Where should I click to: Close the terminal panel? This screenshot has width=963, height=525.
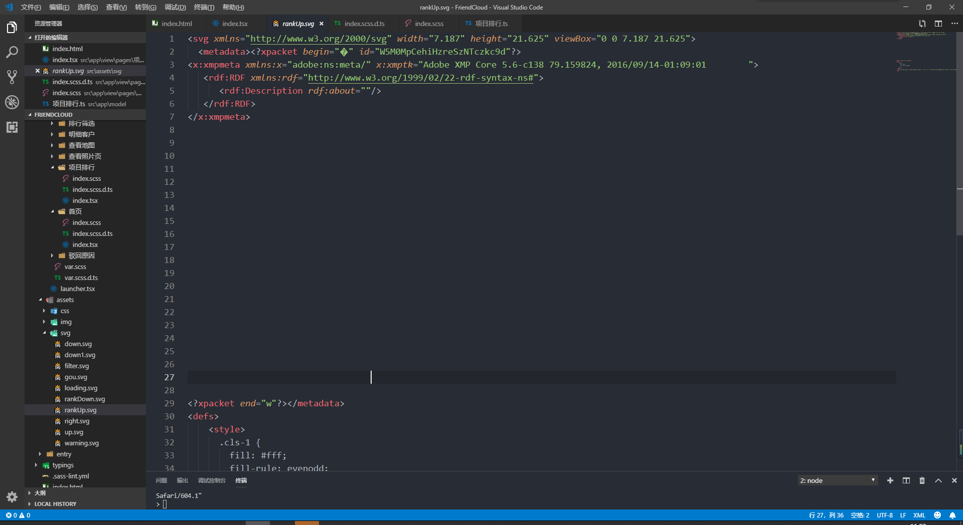point(954,480)
